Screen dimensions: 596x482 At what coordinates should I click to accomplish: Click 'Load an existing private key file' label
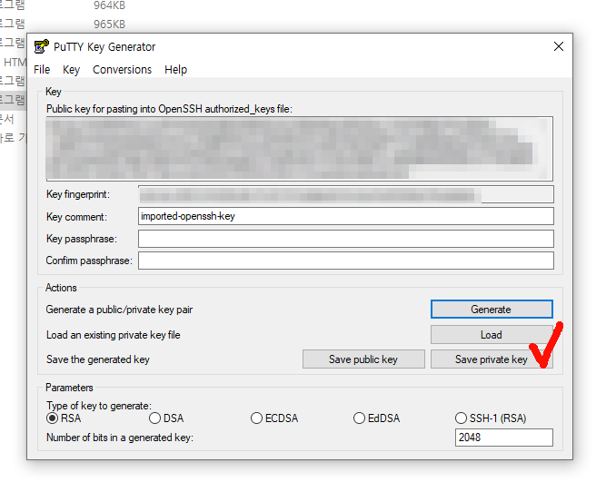[x=114, y=335]
